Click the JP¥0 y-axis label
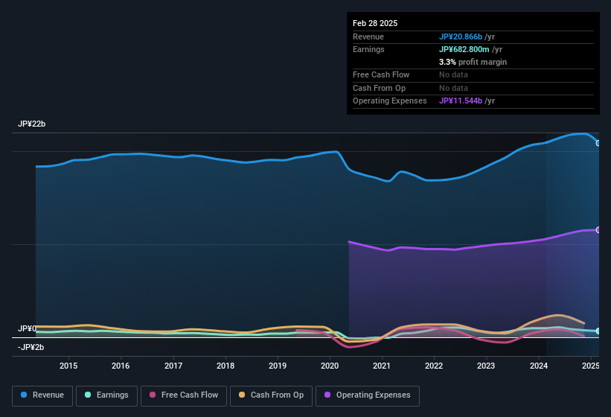The image size is (611, 417). 27,328
